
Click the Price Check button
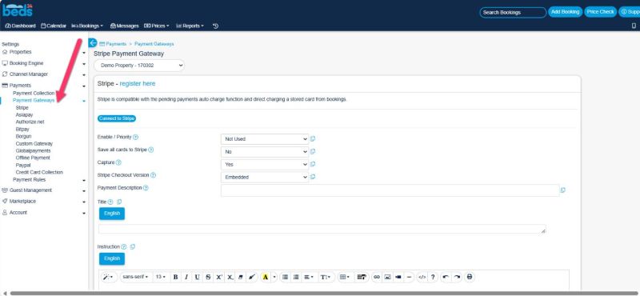point(601,12)
